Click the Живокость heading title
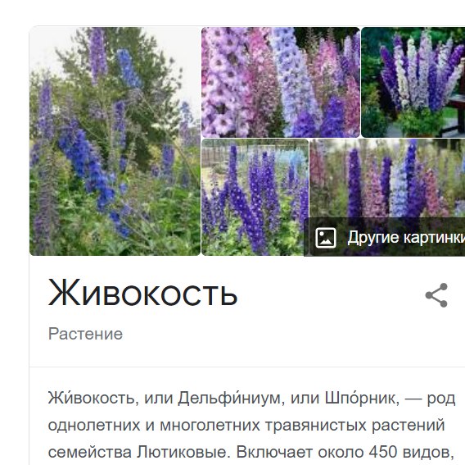 click(x=142, y=293)
